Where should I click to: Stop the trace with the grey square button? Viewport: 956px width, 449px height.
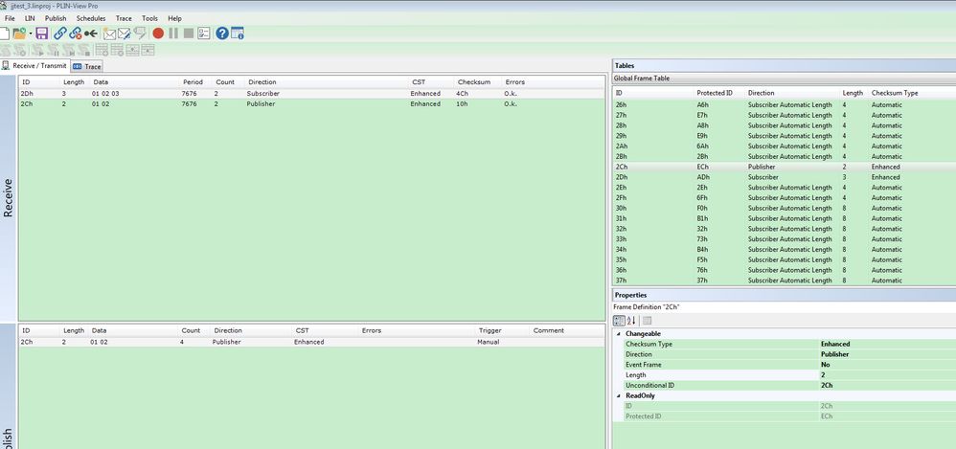pyautogui.click(x=189, y=33)
